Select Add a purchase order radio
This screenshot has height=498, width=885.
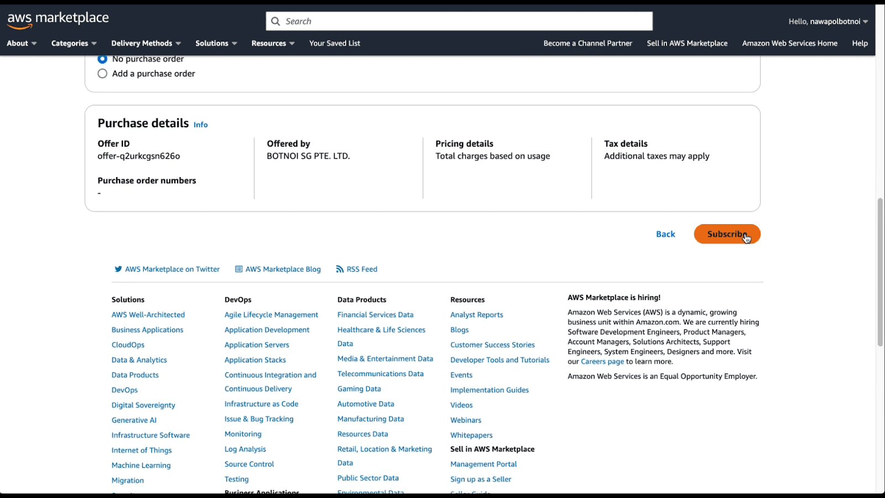[x=102, y=74]
